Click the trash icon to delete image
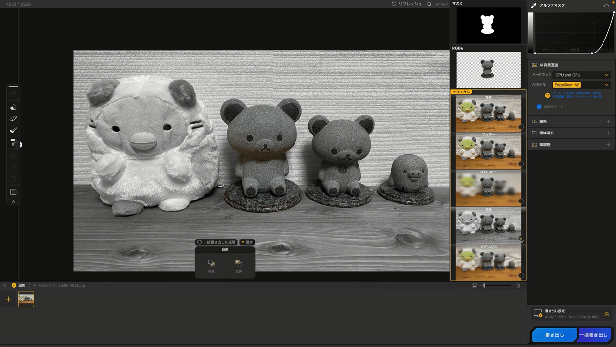Screen dimensions: 616x347 518,286
